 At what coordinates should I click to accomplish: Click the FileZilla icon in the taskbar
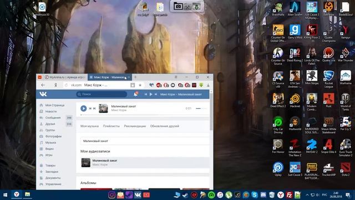point(289,195)
